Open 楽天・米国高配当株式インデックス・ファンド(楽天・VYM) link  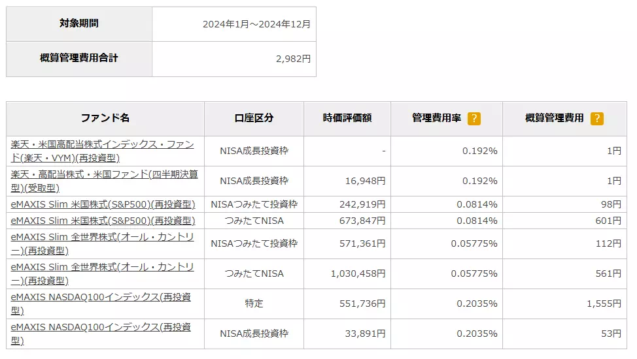point(103,151)
